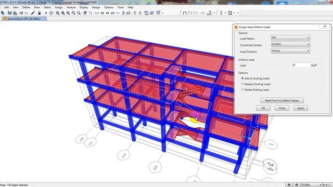Image resolution: width=333 pixels, height=187 pixels.
Task: Click the OK button in dialog
Action: click(x=263, y=108)
